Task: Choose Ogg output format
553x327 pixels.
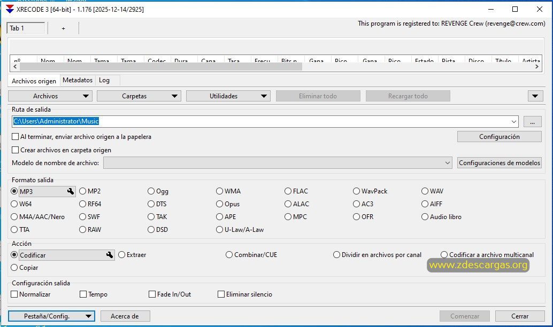Action: (151, 191)
